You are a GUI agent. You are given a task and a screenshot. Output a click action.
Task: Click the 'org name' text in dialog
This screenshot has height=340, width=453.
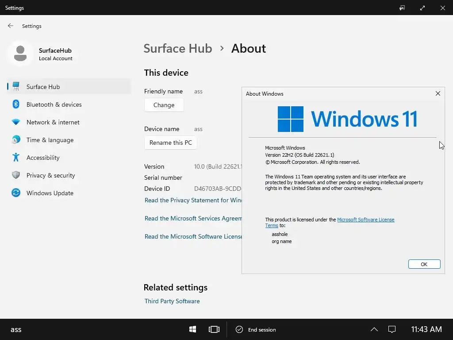point(282,241)
